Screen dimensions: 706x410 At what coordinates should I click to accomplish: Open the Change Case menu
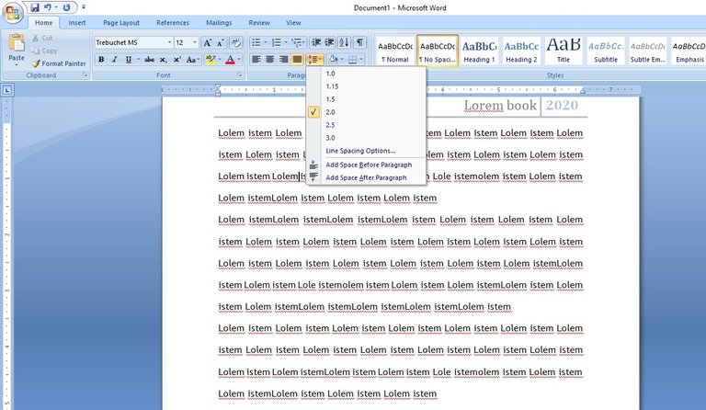click(192, 60)
